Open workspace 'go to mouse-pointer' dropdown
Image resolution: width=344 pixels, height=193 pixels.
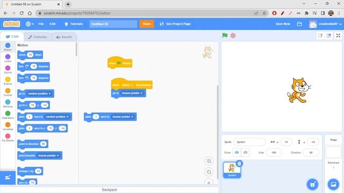(x=132, y=93)
